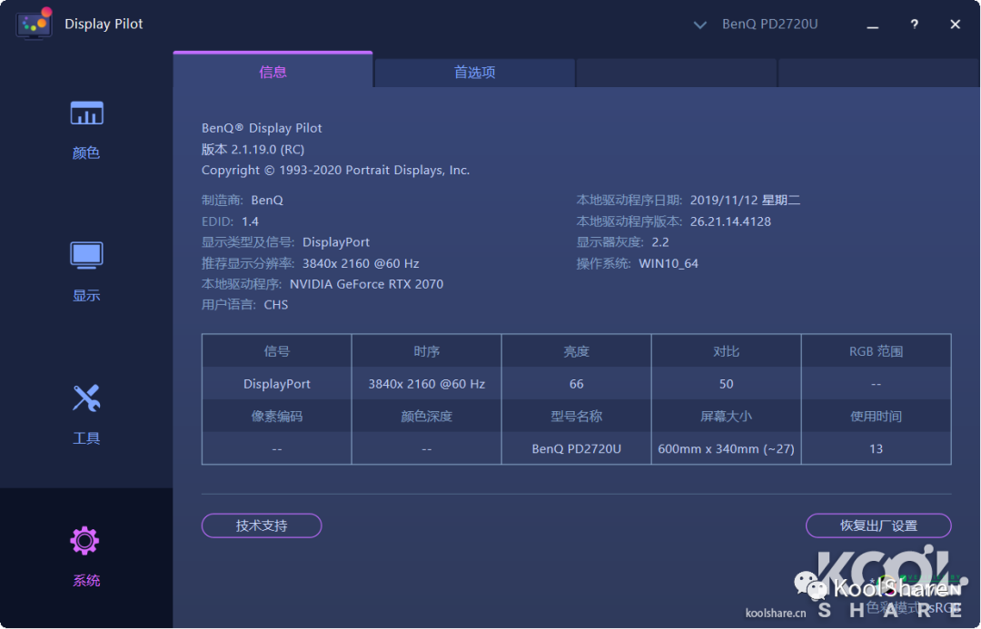
Task: Click the 颜色深度 table label
Action: coord(427,417)
